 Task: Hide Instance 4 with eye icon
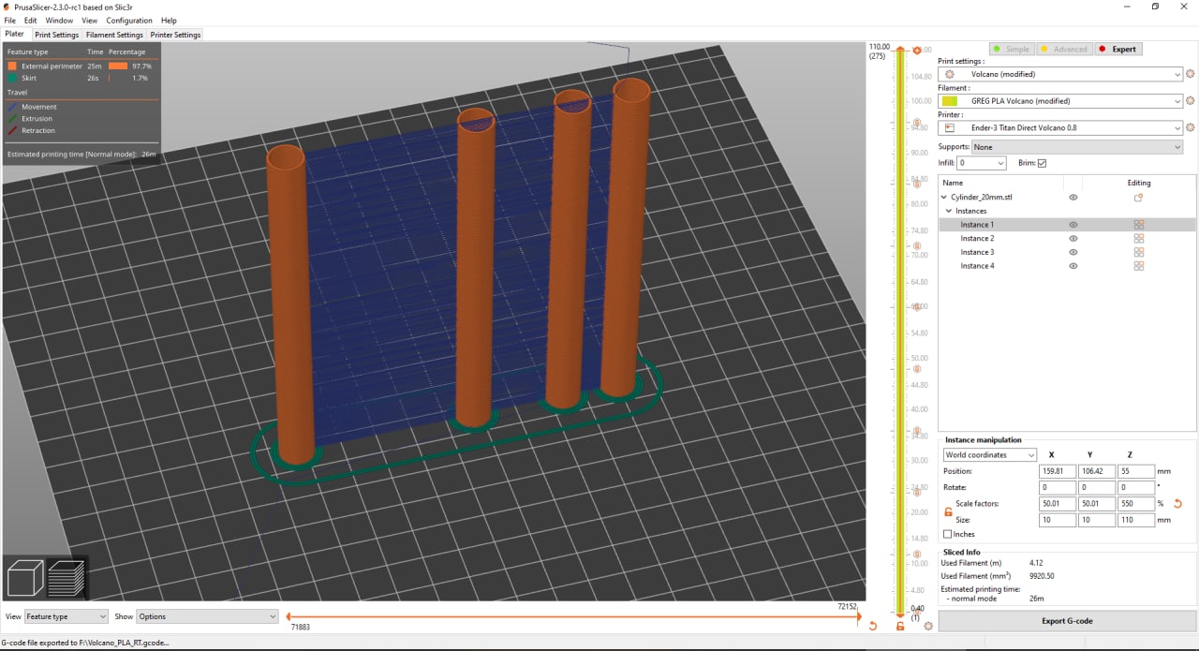click(1073, 266)
